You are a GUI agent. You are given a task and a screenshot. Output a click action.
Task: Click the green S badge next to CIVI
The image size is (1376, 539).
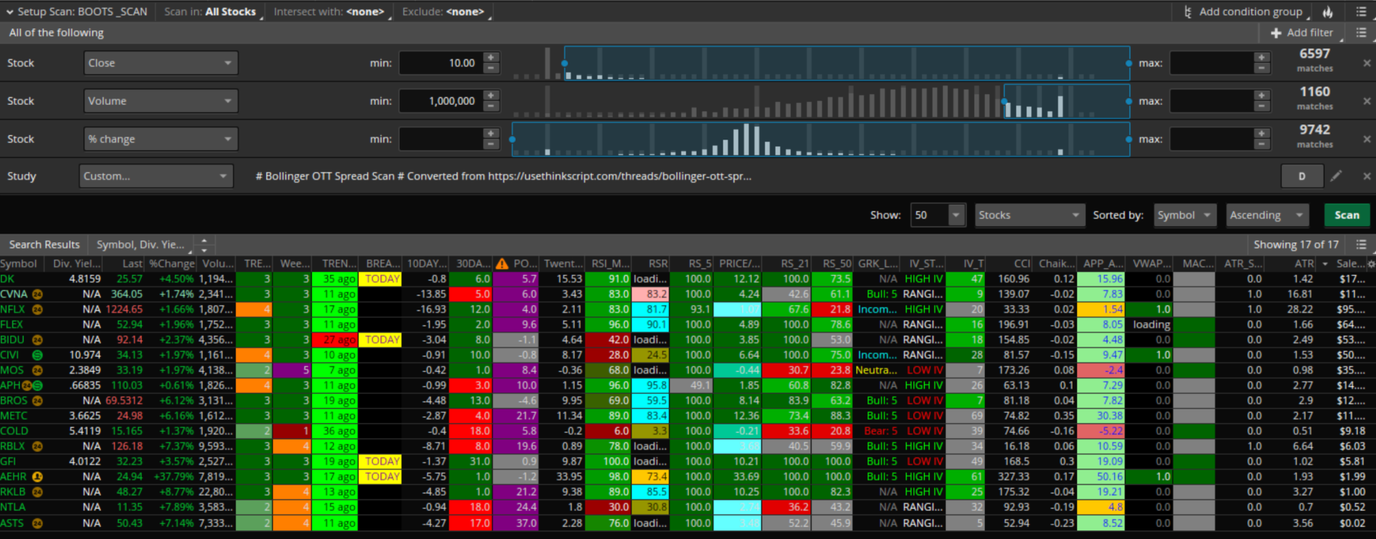(x=37, y=355)
